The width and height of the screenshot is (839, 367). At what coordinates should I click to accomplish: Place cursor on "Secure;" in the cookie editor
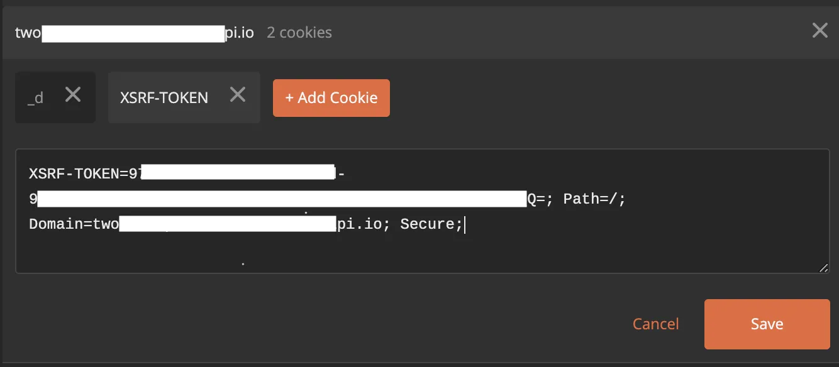click(431, 224)
